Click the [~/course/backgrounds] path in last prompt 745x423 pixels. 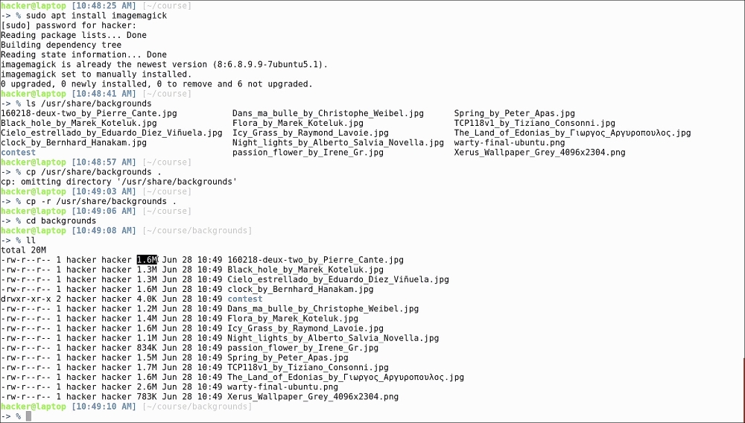(197, 407)
